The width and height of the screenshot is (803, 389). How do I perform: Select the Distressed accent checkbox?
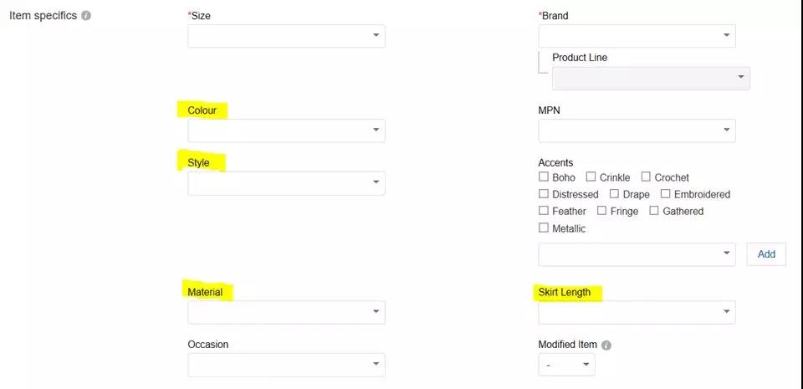[544, 194]
